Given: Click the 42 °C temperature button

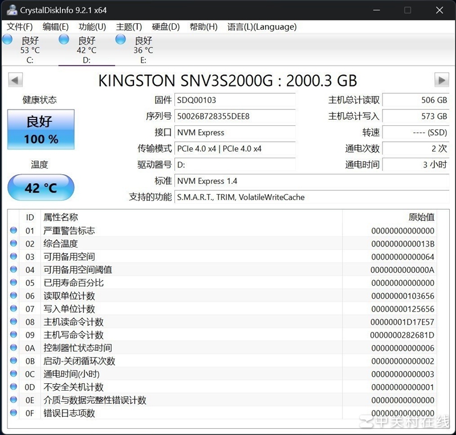Looking at the screenshot, I should pyautogui.click(x=40, y=187).
